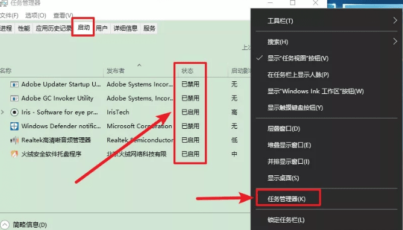Click the Adobe Updater Startup Utility icon
The width and height of the screenshot is (403, 230).
coord(14,84)
